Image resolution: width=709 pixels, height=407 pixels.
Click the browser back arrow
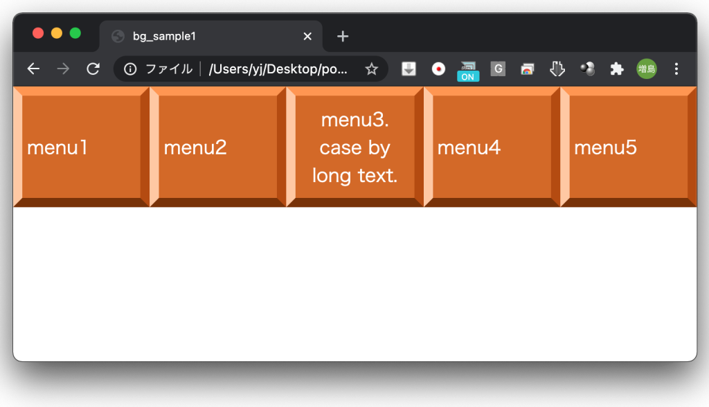[x=33, y=69]
